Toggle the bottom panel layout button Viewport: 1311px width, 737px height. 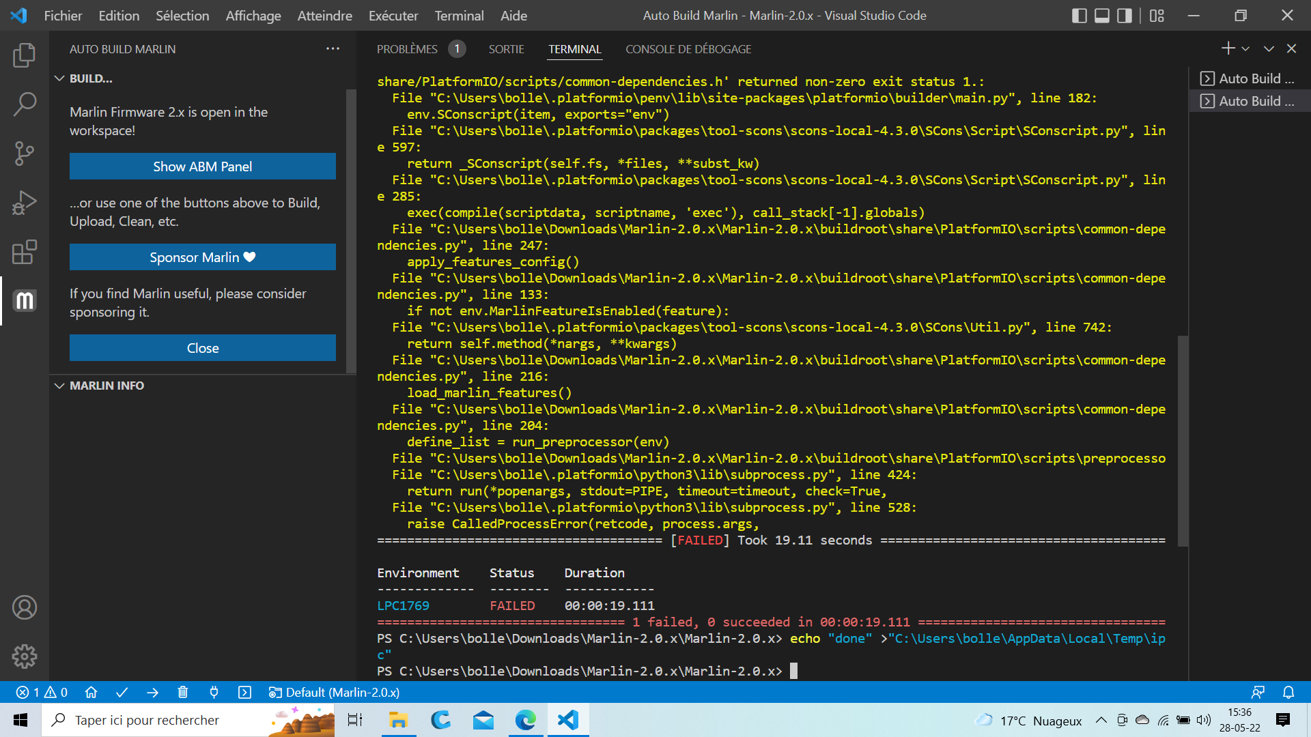coord(1102,16)
